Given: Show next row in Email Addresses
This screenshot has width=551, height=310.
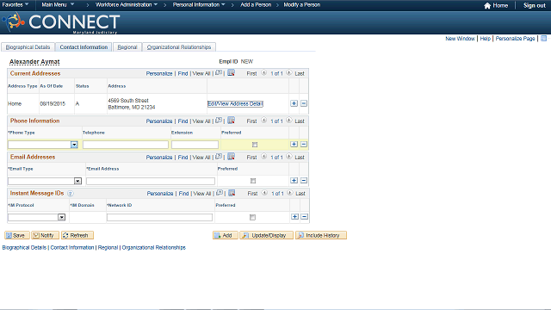Looking at the screenshot, I should [x=289, y=157].
